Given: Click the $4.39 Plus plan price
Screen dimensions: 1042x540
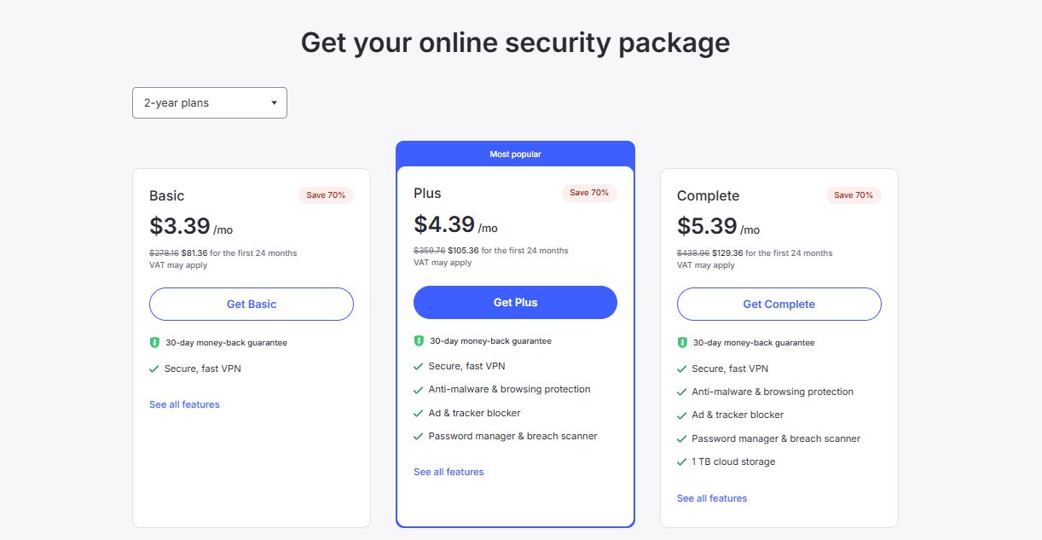Looking at the screenshot, I should [444, 224].
